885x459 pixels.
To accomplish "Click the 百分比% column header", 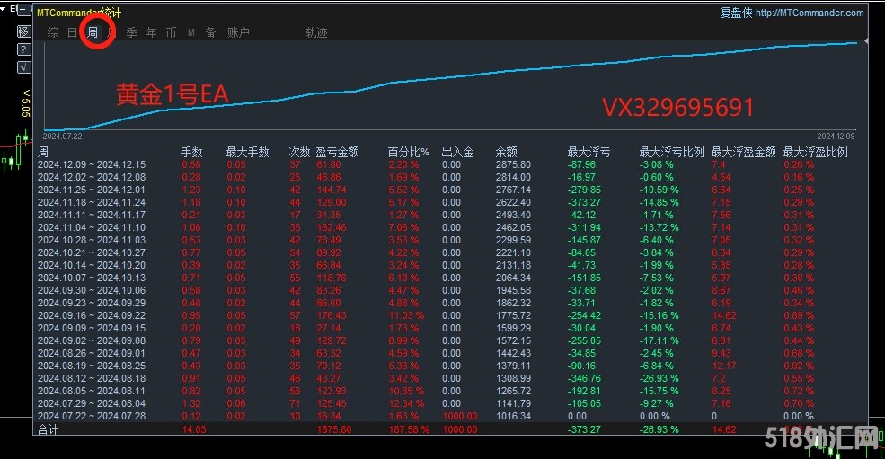I will click(x=408, y=152).
